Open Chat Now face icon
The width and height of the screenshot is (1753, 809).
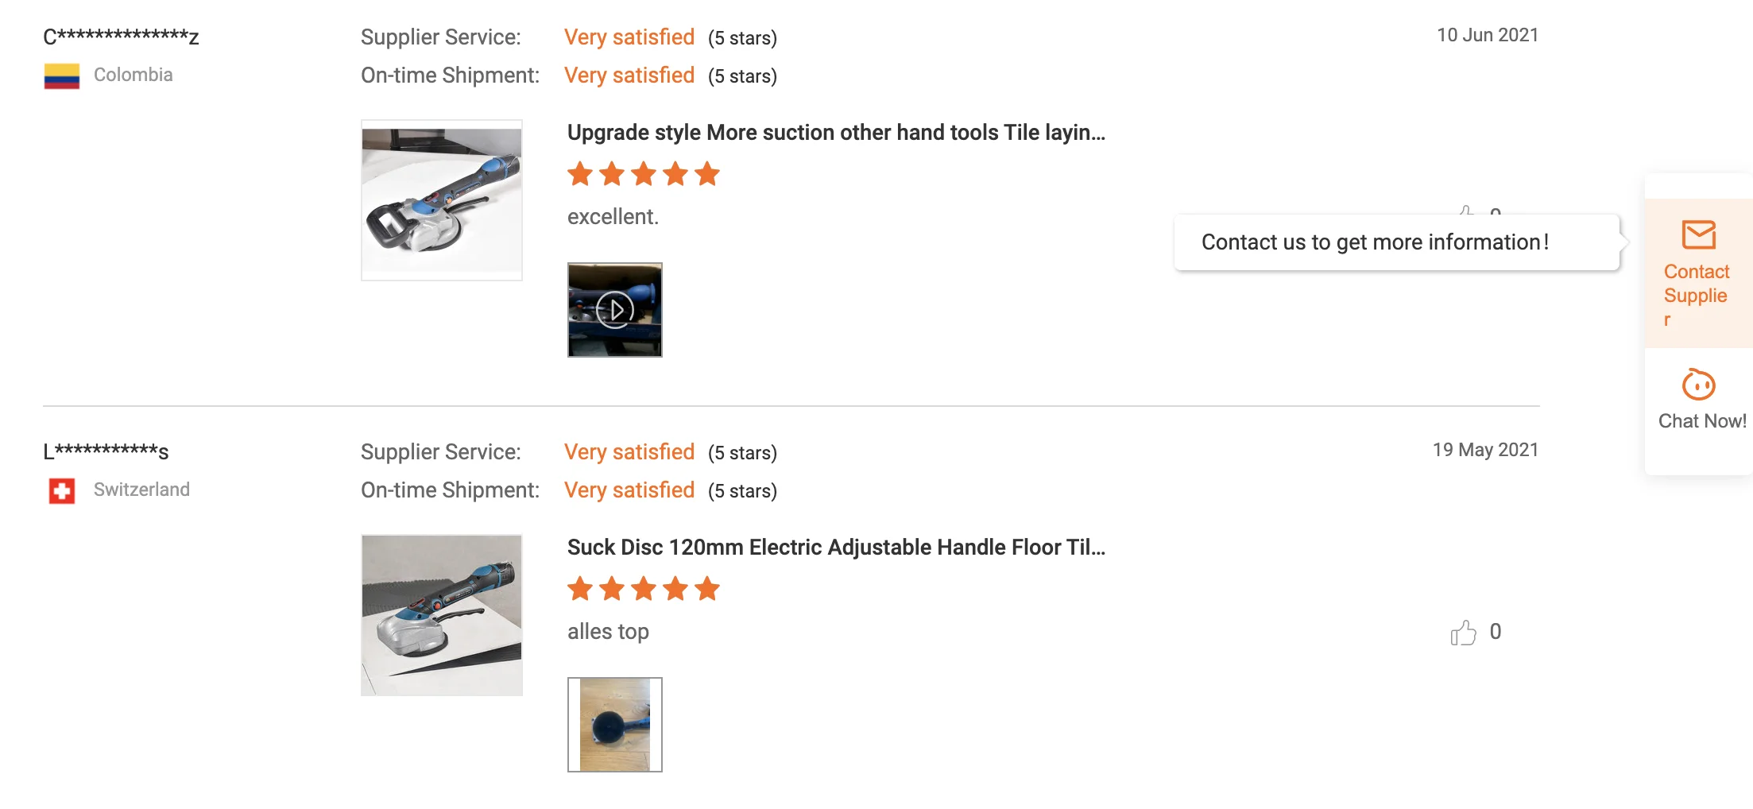(x=1698, y=385)
